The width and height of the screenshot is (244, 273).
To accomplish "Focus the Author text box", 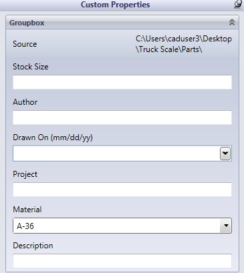I will click(x=122, y=117).
